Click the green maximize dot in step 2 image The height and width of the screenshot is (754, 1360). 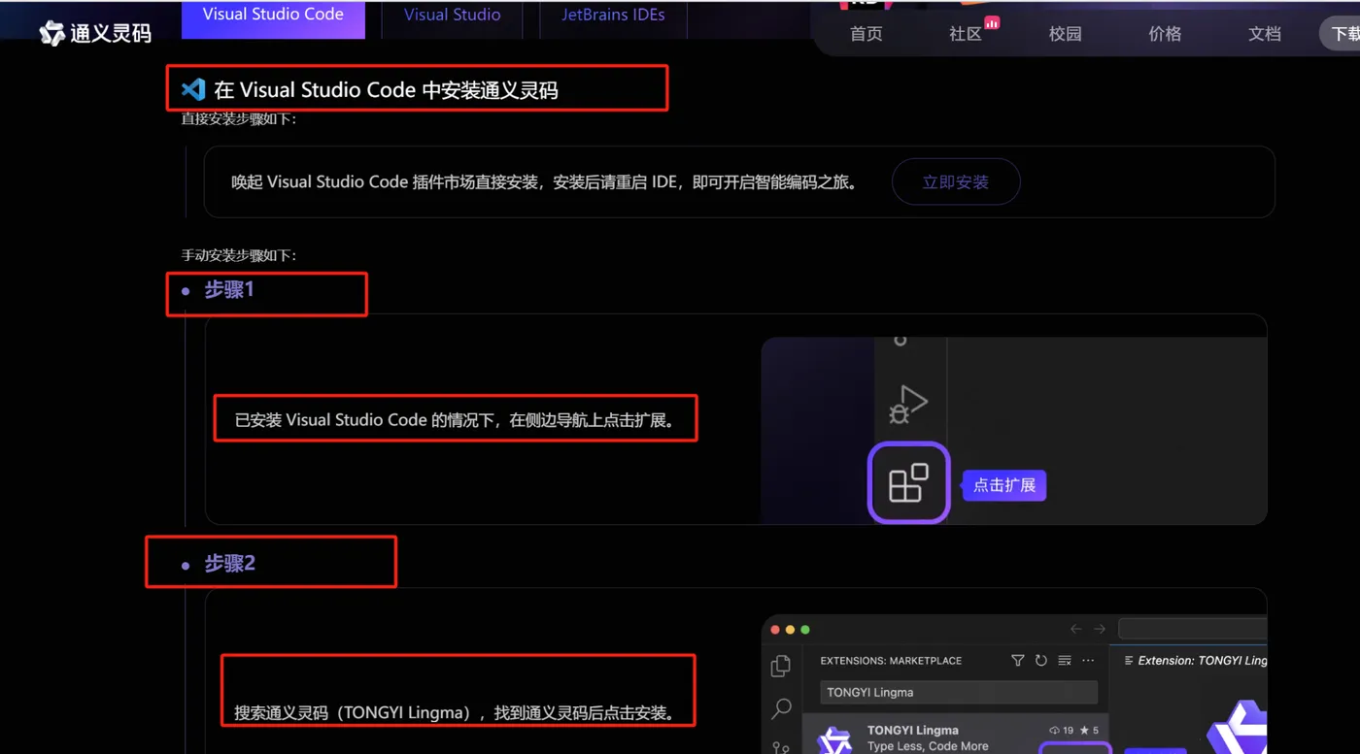805,630
